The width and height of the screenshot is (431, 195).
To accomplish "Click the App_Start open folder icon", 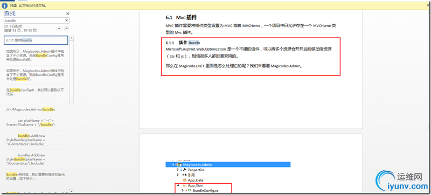I will click(x=185, y=185).
